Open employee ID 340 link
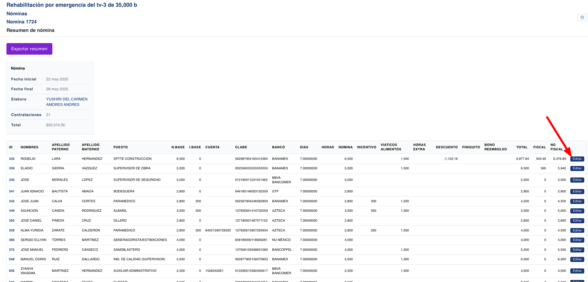Viewport: 588px width, 282px height. coord(12,180)
